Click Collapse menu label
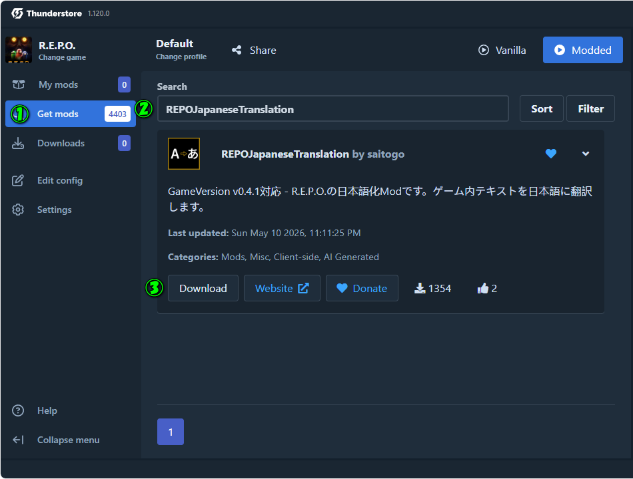633x479 pixels. 68,440
